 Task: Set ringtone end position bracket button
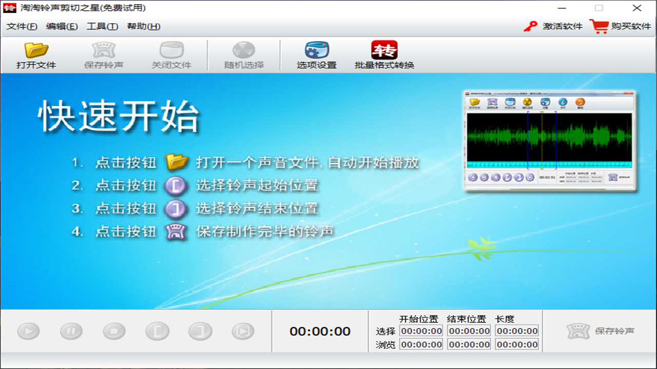click(x=200, y=332)
